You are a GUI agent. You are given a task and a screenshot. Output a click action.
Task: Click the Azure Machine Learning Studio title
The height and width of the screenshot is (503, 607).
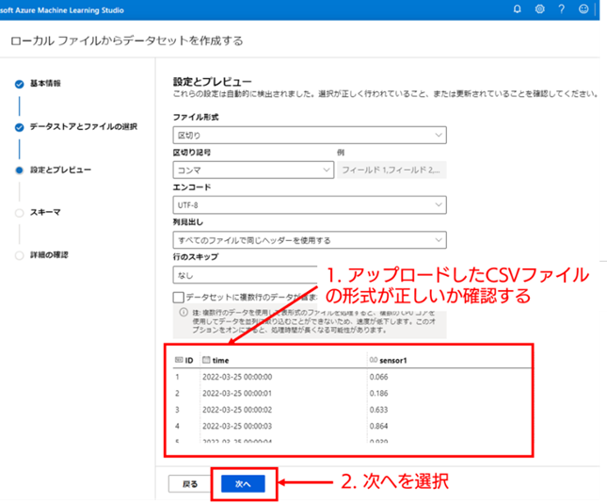pos(62,10)
